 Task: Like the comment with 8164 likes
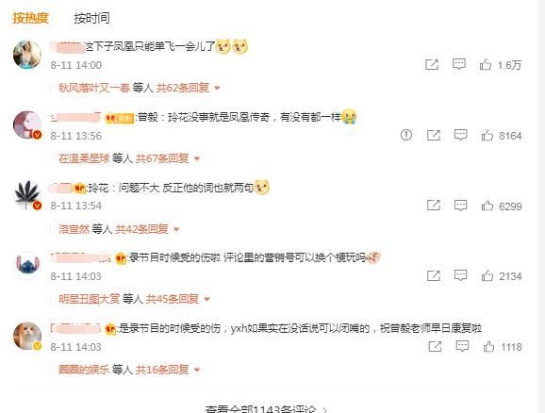[x=487, y=135]
